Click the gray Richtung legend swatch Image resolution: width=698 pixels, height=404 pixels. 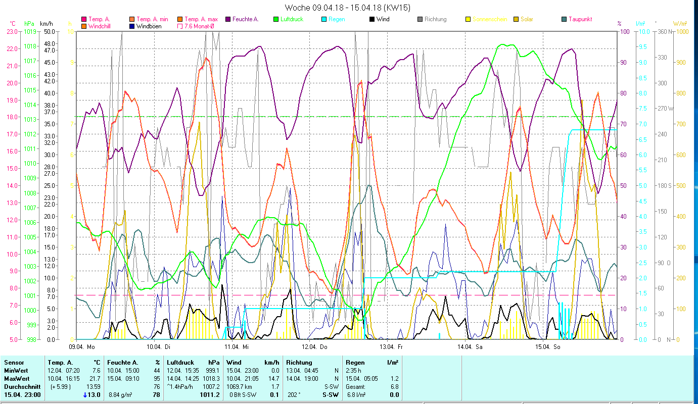[420, 20]
